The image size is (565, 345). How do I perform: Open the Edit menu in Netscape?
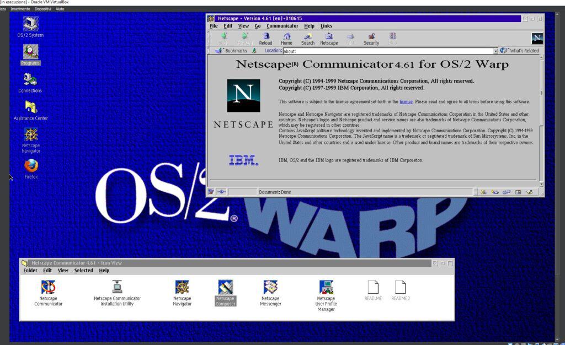click(228, 26)
